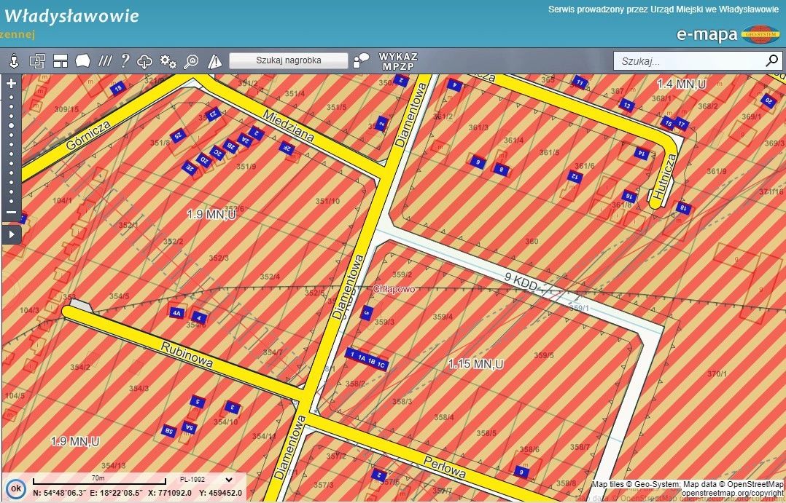Click the triple-slash hatch lines icon
The image size is (786, 503).
click(x=105, y=61)
